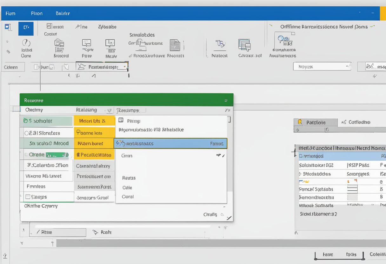The height and width of the screenshot is (264, 386).
Task: Click the Avashtenoers search icon
Action: 283,40
